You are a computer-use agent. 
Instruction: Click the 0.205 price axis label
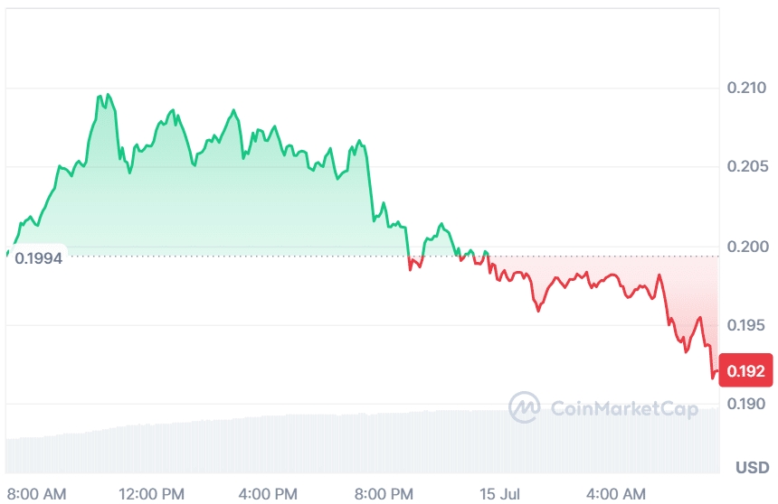pyautogui.click(x=746, y=167)
